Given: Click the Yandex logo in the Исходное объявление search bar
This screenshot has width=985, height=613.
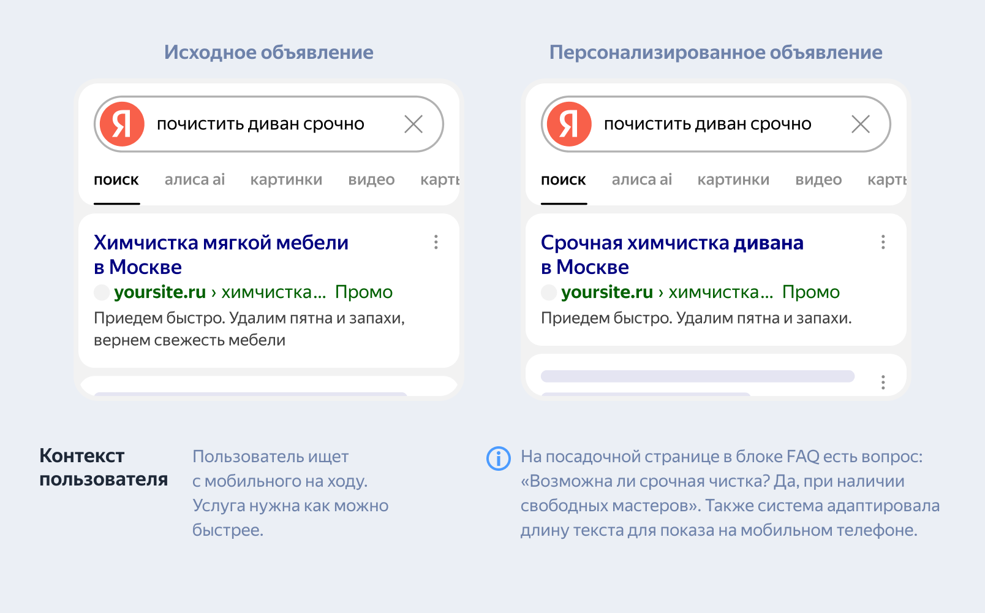Looking at the screenshot, I should pyautogui.click(x=122, y=124).
